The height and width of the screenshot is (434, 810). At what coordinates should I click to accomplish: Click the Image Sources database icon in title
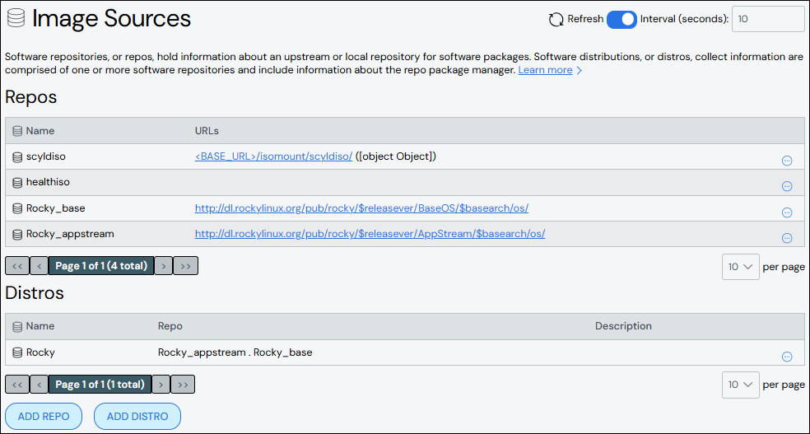(x=16, y=20)
